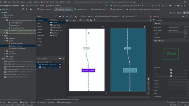
Task: Open the Tools menu
Action: 52,2
